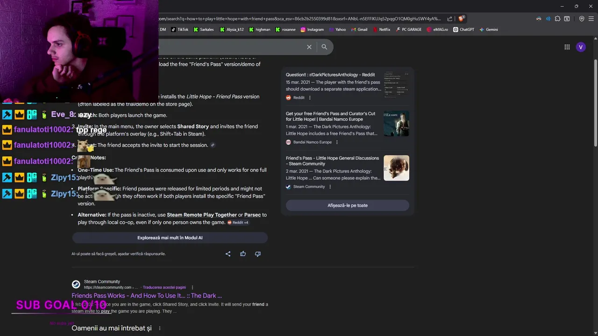Click the Steam Community site icon in result
The width and height of the screenshot is (598, 336).
[76, 284]
